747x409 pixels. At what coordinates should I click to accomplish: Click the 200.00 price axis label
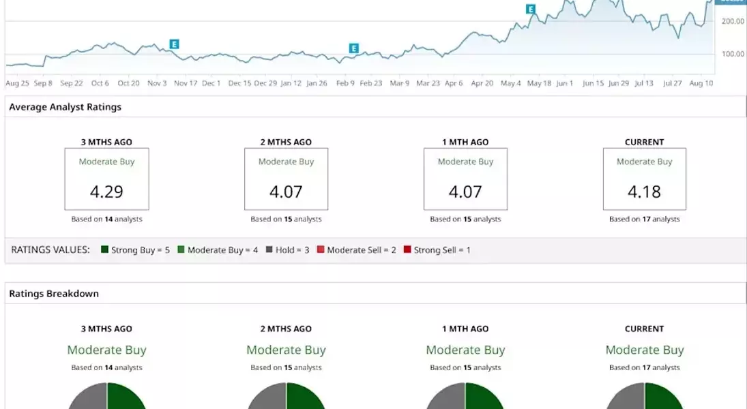click(733, 21)
